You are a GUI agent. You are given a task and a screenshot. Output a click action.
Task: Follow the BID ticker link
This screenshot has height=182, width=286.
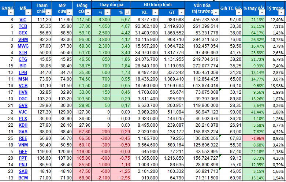click(23, 66)
